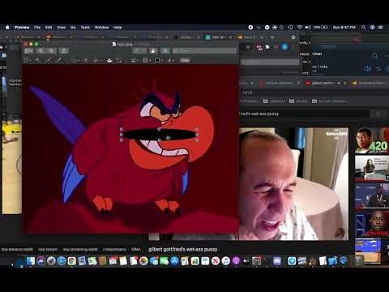Toggle the Markup toolbar button
389x292 pixels.
[x=165, y=50]
